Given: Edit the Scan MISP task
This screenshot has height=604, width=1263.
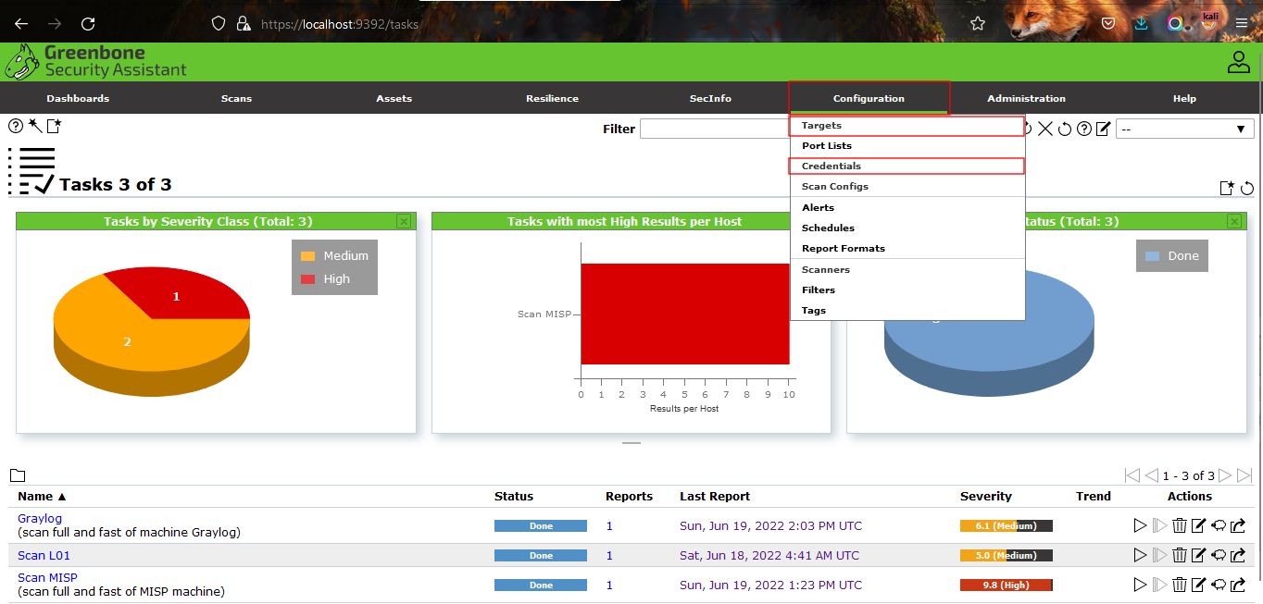Looking at the screenshot, I should tap(1198, 586).
